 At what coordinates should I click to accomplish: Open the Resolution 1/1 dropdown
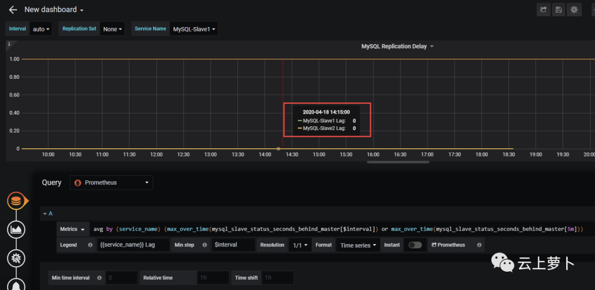[x=300, y=245]
